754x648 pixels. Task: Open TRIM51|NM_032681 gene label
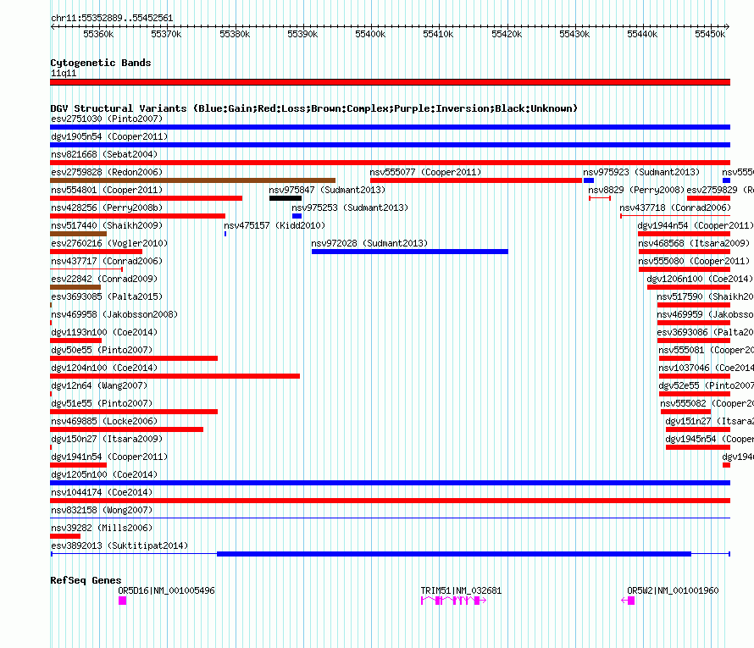461,590
